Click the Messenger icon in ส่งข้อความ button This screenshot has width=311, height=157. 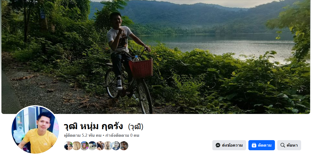(x=218, y=145)
